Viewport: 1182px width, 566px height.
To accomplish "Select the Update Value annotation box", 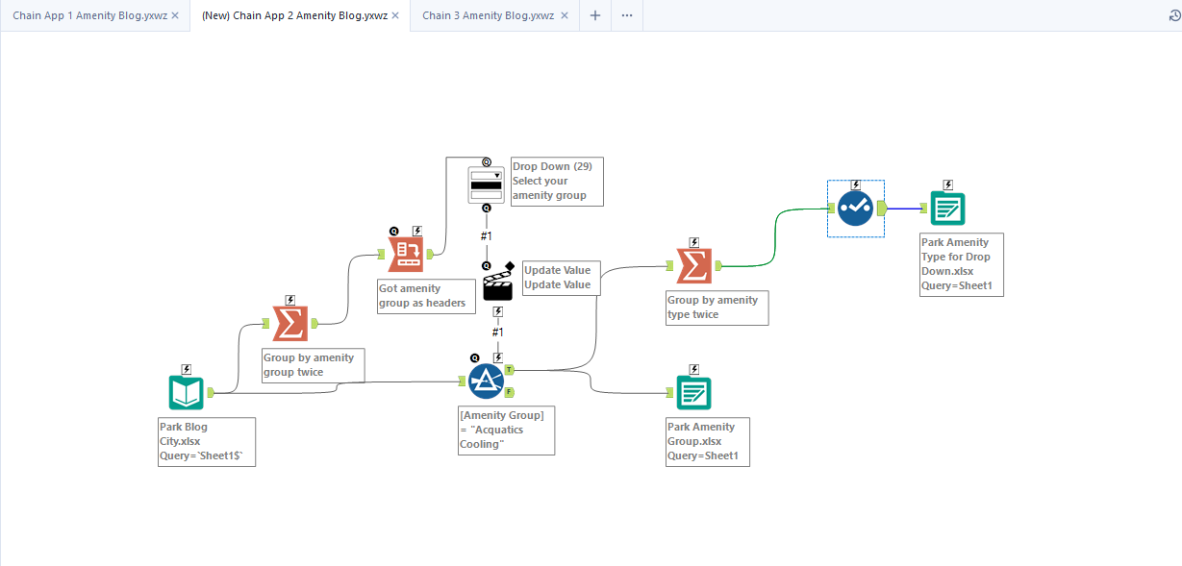I will [x=561, y=278].
